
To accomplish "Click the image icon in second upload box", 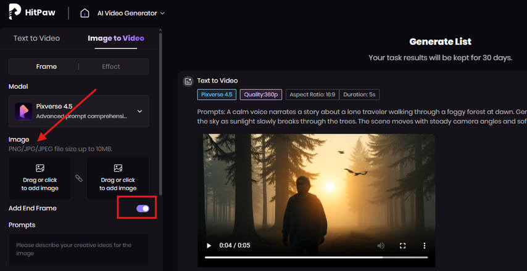I will coord(118,168).
